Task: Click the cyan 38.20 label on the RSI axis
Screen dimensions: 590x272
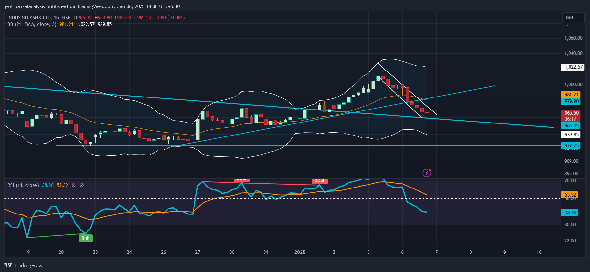Action: [x=570, y=213]
